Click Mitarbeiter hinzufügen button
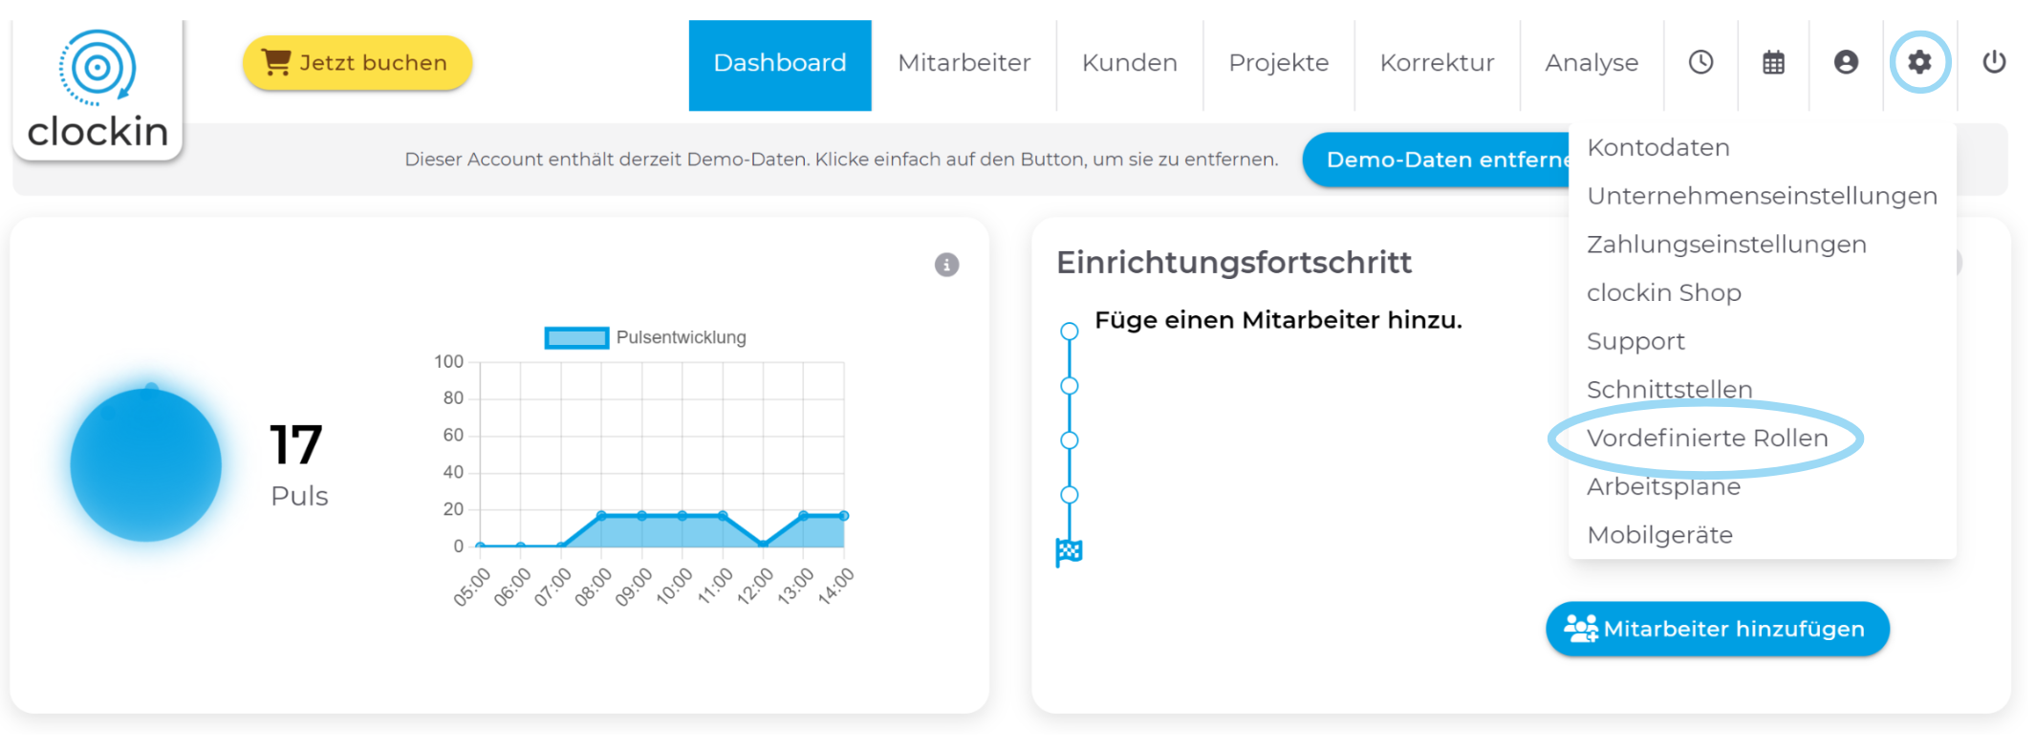The image size is (2036, 750). pyautogui.click(x=1717, y=629)
